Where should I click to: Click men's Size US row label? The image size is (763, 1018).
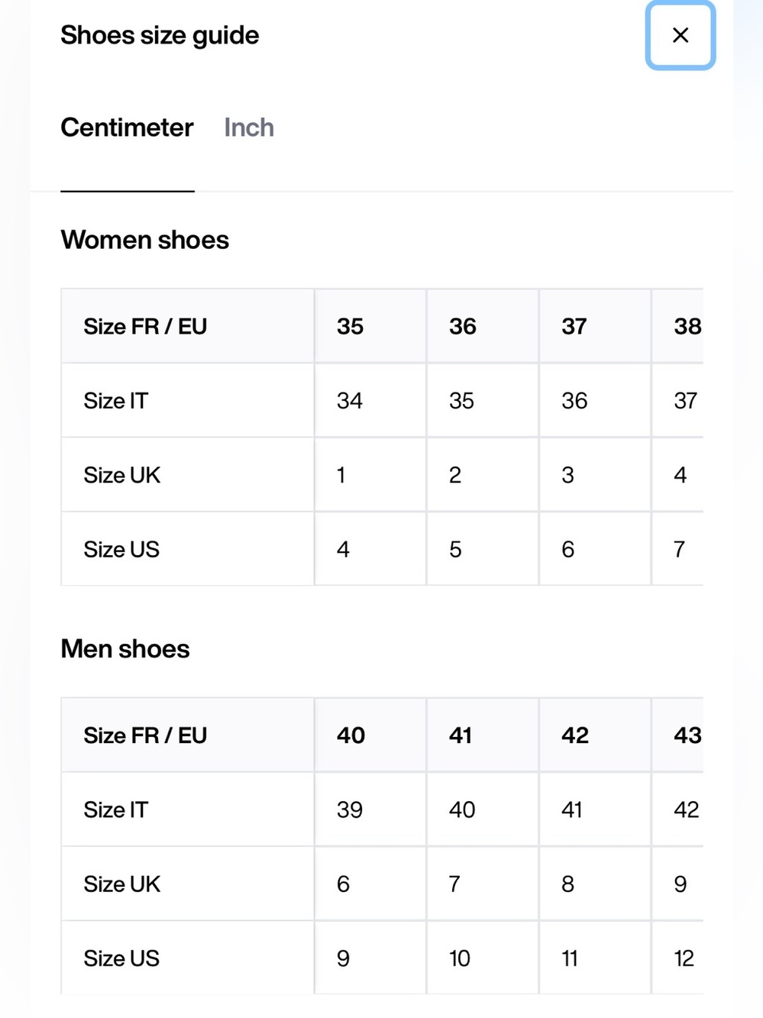coord(121,958)
